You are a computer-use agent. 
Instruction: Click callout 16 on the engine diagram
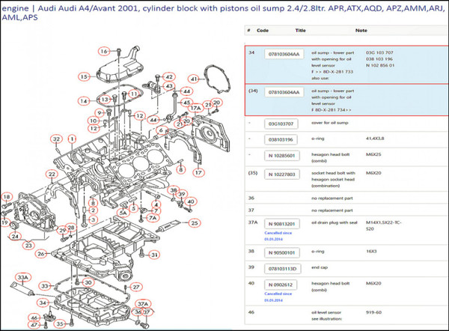click(x=104, y=51)
